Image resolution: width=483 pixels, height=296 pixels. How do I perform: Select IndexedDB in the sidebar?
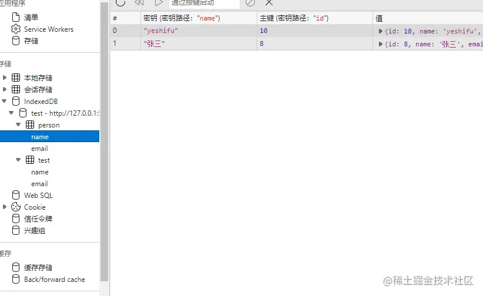click(41, 102)
